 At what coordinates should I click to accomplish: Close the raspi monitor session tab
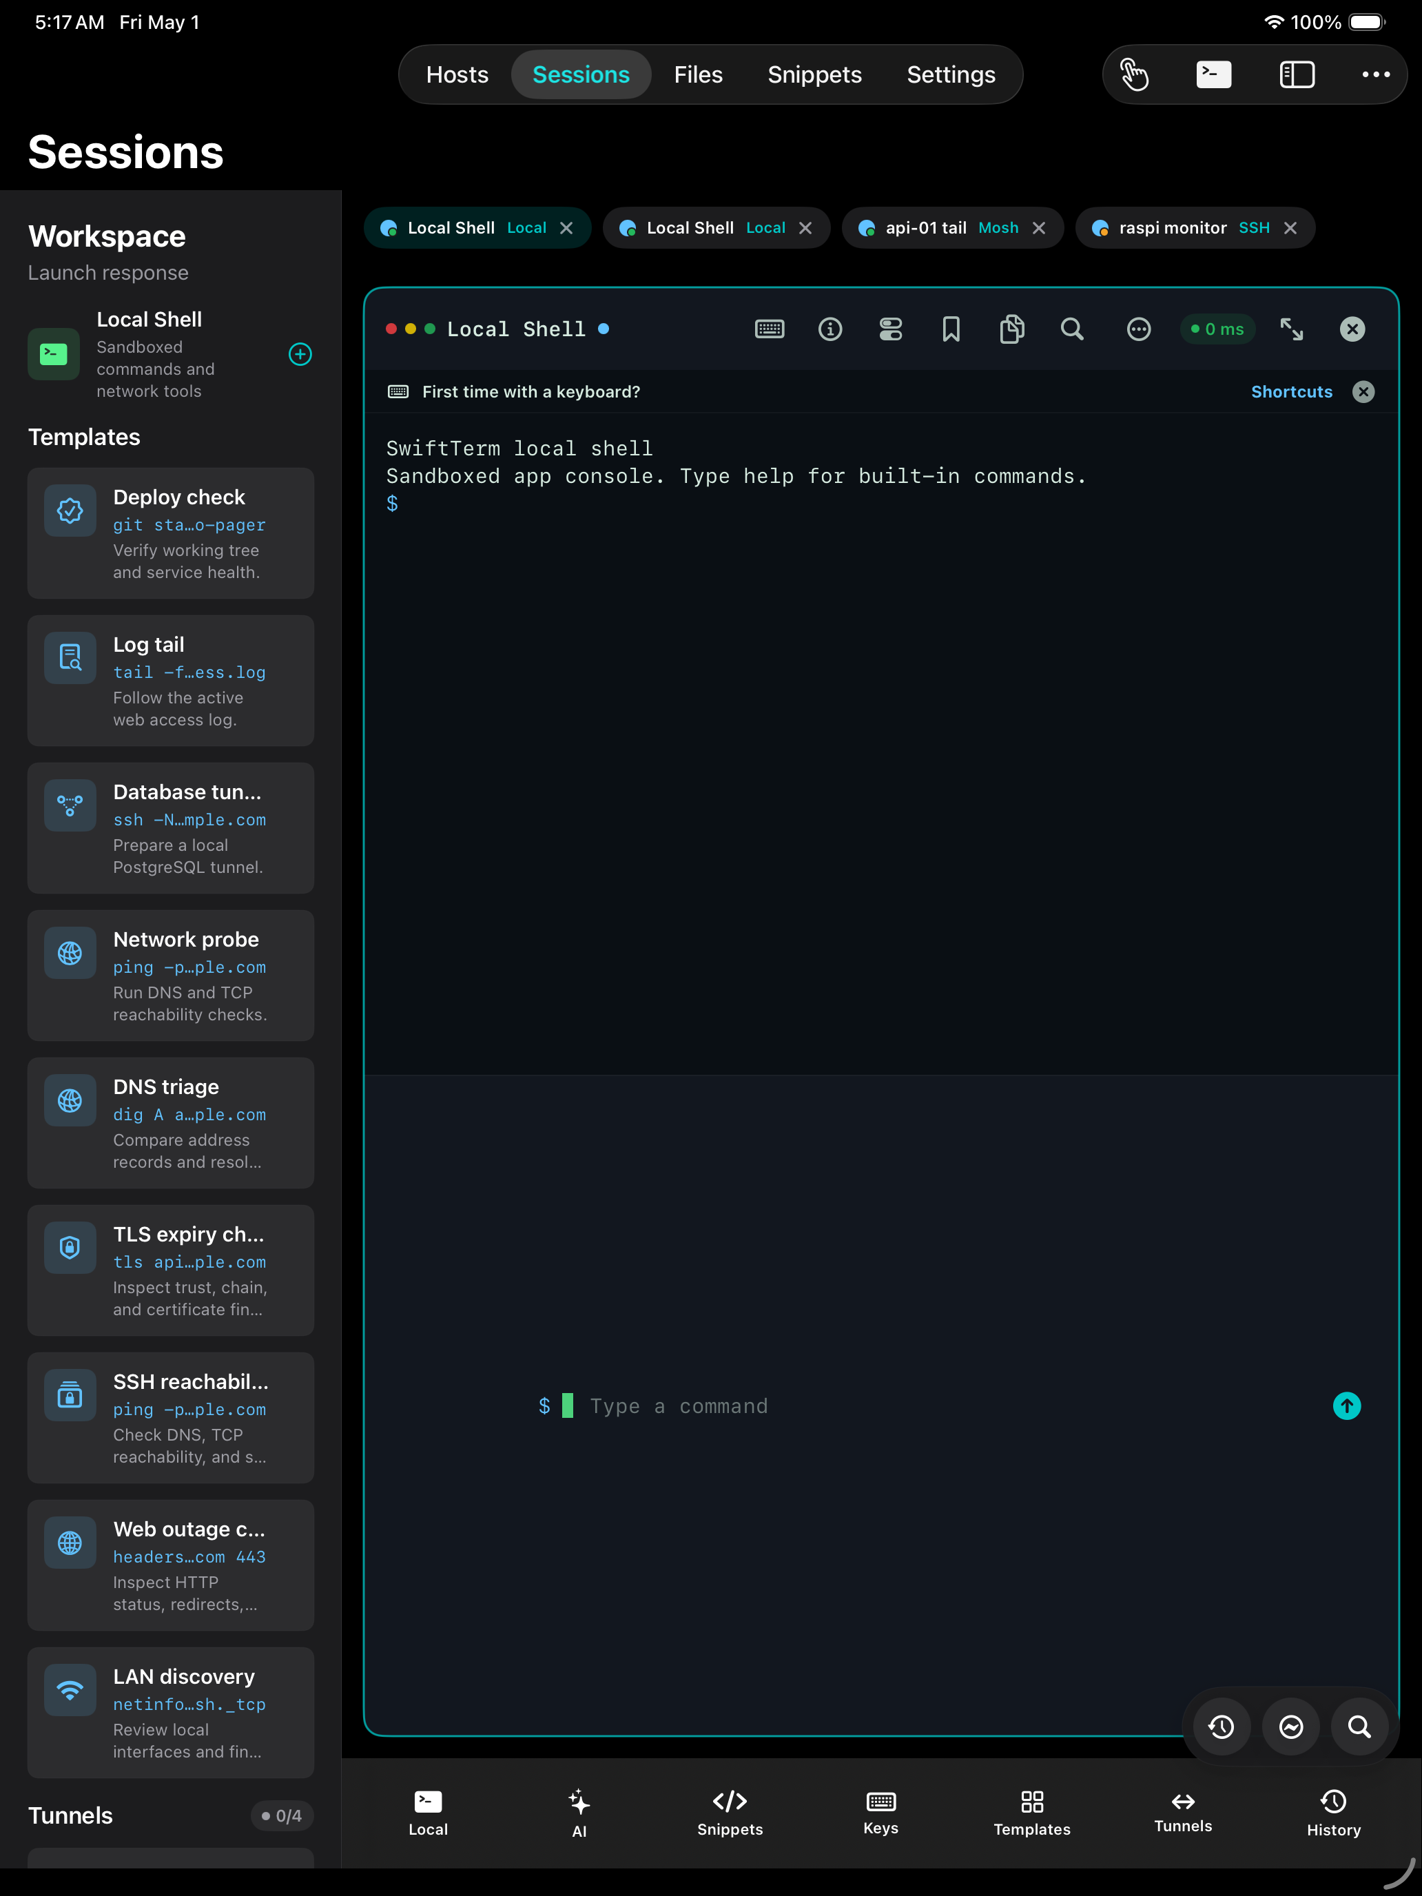coord(1290,228)
